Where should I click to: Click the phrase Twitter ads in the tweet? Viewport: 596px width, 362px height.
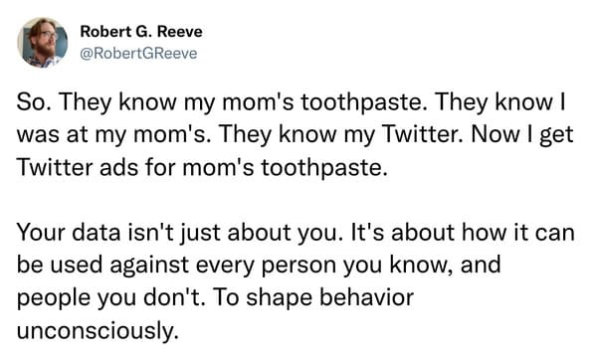click(x=78, y=167)
